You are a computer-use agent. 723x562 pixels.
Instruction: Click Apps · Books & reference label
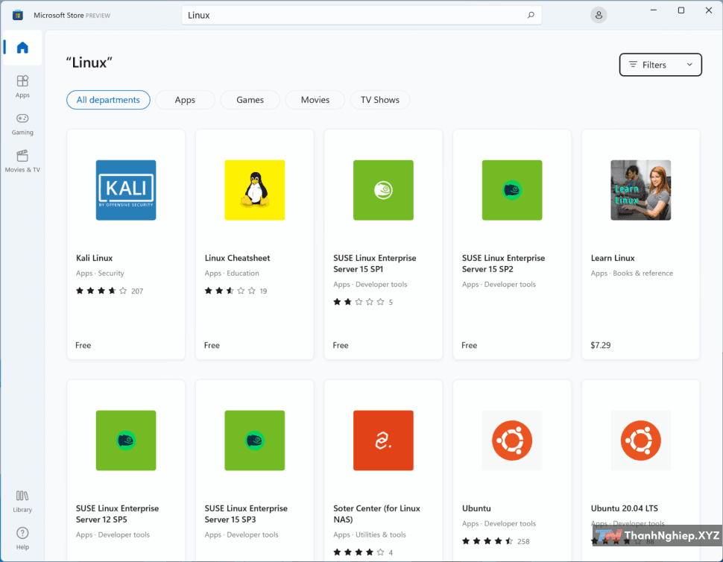(632, 274)
